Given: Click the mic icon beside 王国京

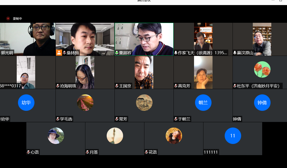Looking at the screenshot, I should 117,86.
